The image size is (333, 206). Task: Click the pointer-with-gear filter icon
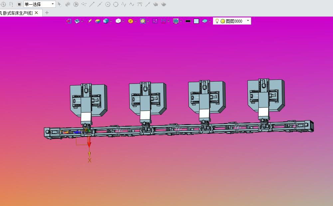(x=68, y=4)
